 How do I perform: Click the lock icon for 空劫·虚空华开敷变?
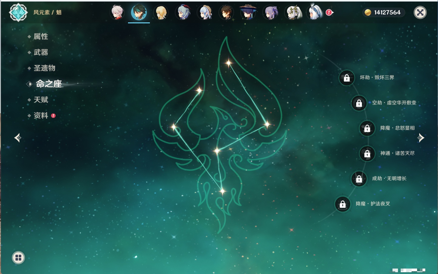pos(359,103)
